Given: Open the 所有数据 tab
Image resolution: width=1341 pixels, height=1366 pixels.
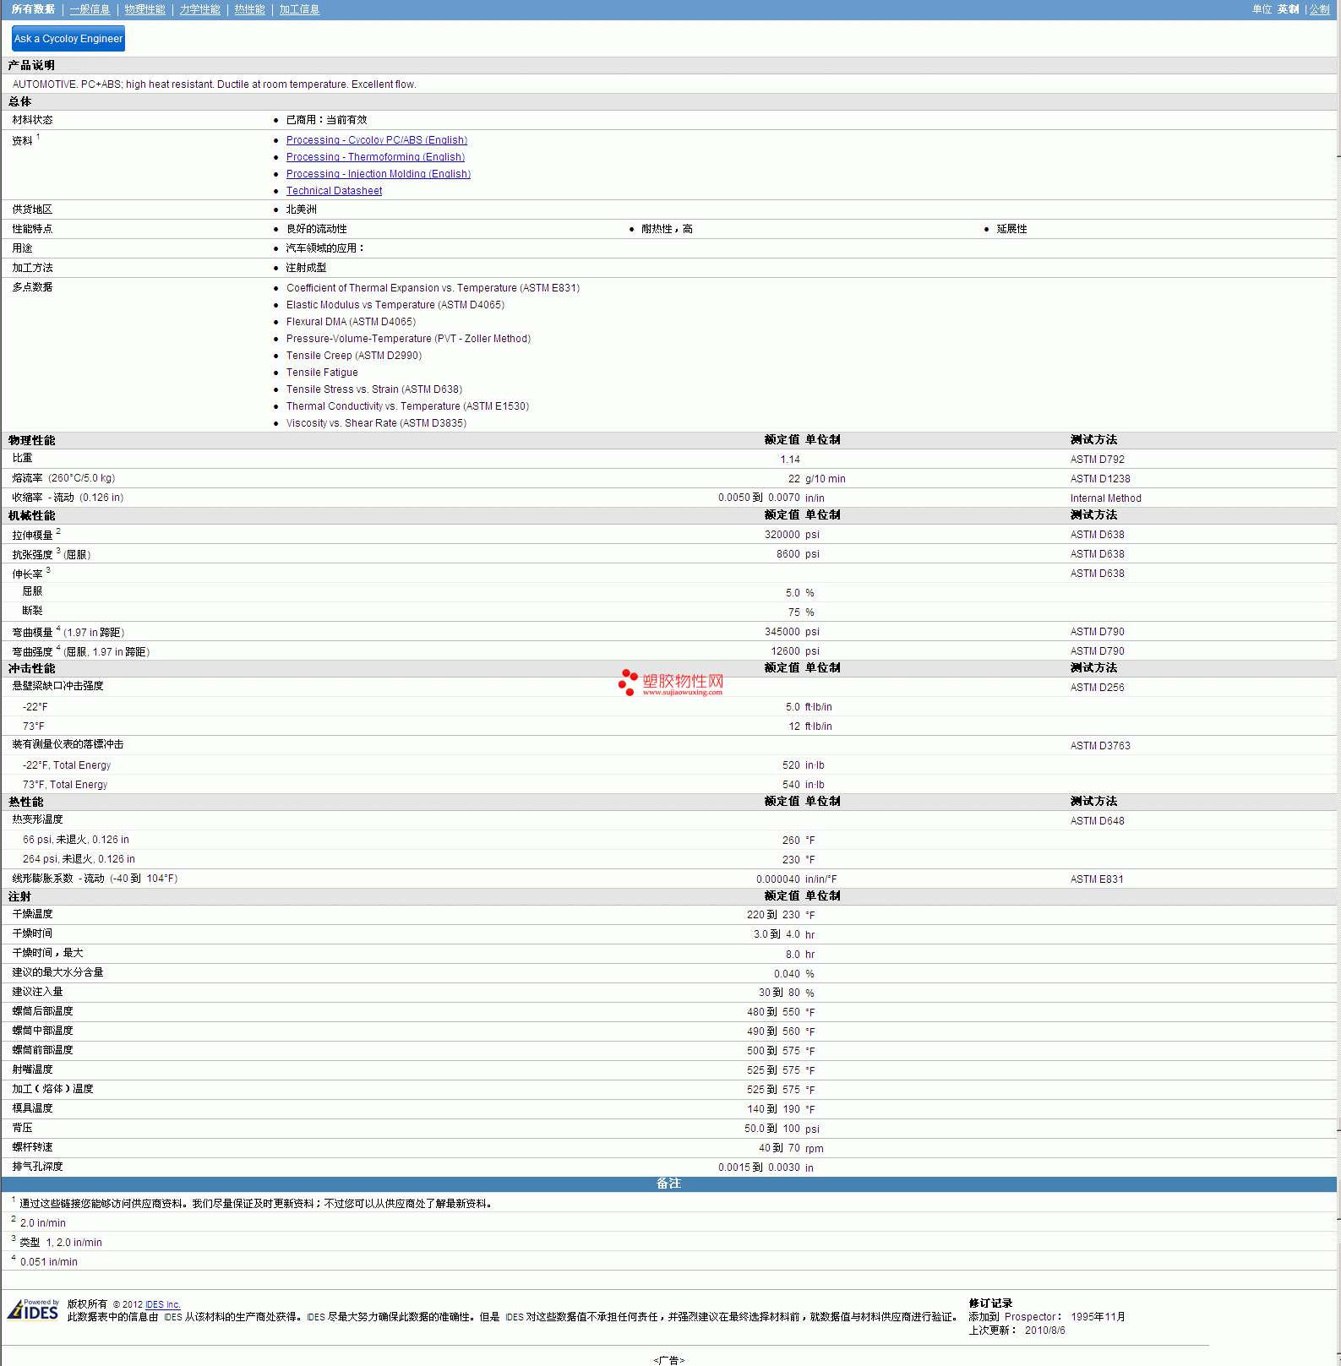Looking at the screenshot, I should pos(33,9).
